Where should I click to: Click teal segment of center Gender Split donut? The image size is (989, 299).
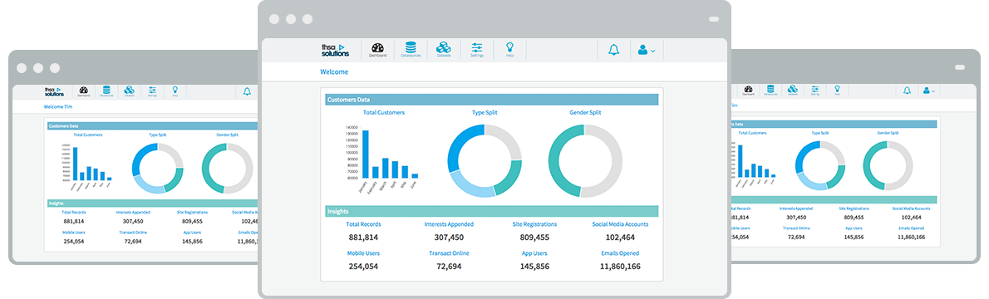(x=565, y=161)
